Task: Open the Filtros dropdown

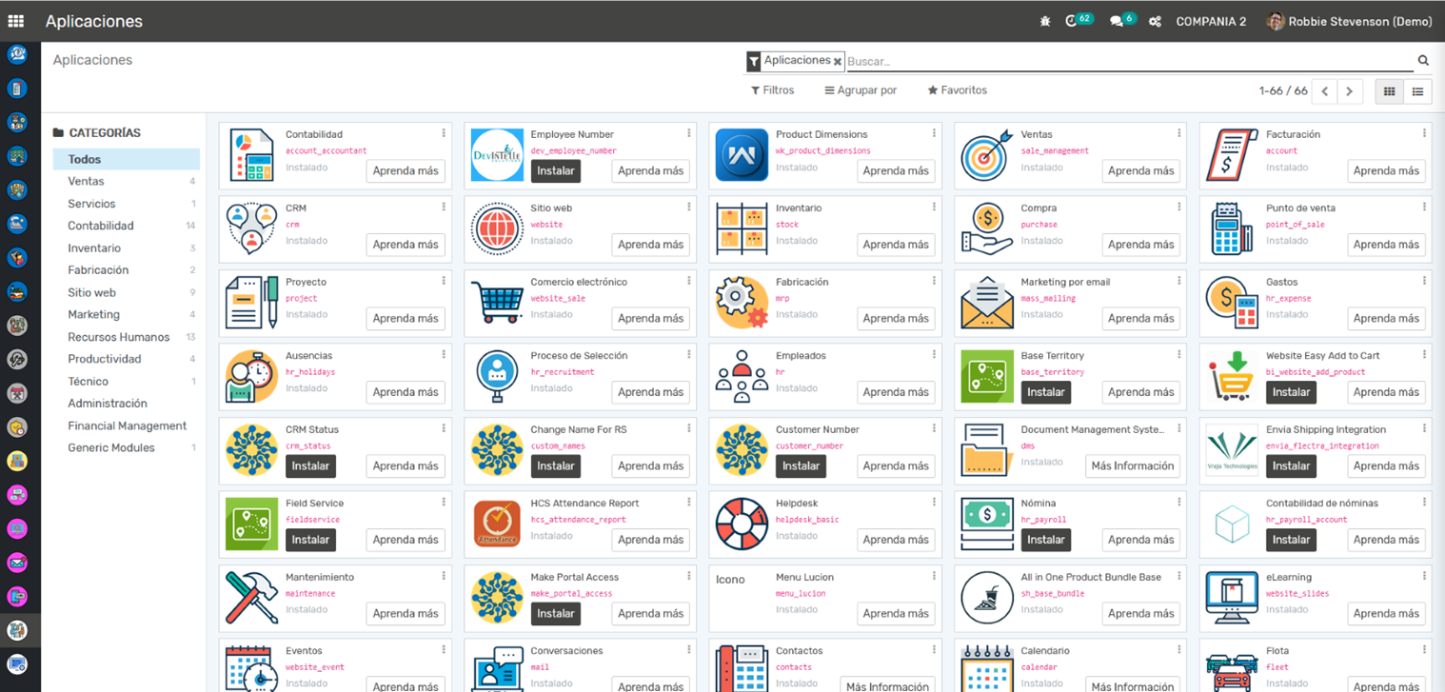Action: pos(772,90)
